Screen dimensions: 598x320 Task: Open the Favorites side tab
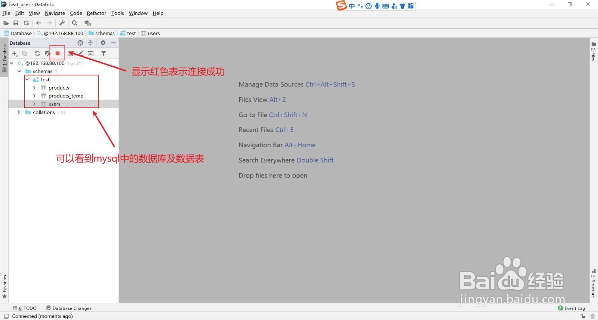(x=4, y=286)
